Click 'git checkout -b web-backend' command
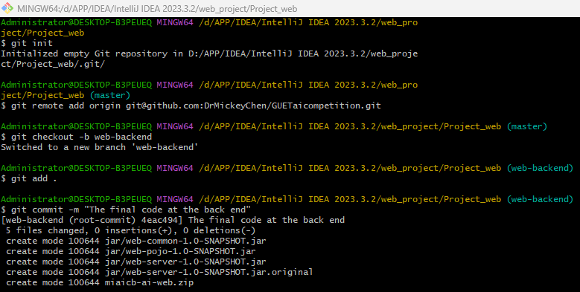The width and height of the screenshot is (580, 292). (76, 137)
